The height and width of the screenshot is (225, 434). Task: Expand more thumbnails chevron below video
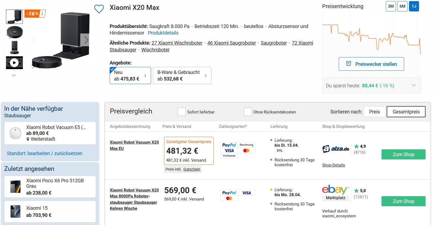(x=14, y=75)
